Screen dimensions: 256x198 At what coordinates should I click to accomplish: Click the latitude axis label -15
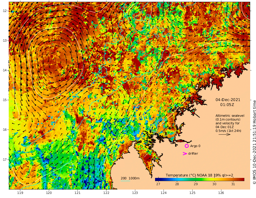click(4, 100)
